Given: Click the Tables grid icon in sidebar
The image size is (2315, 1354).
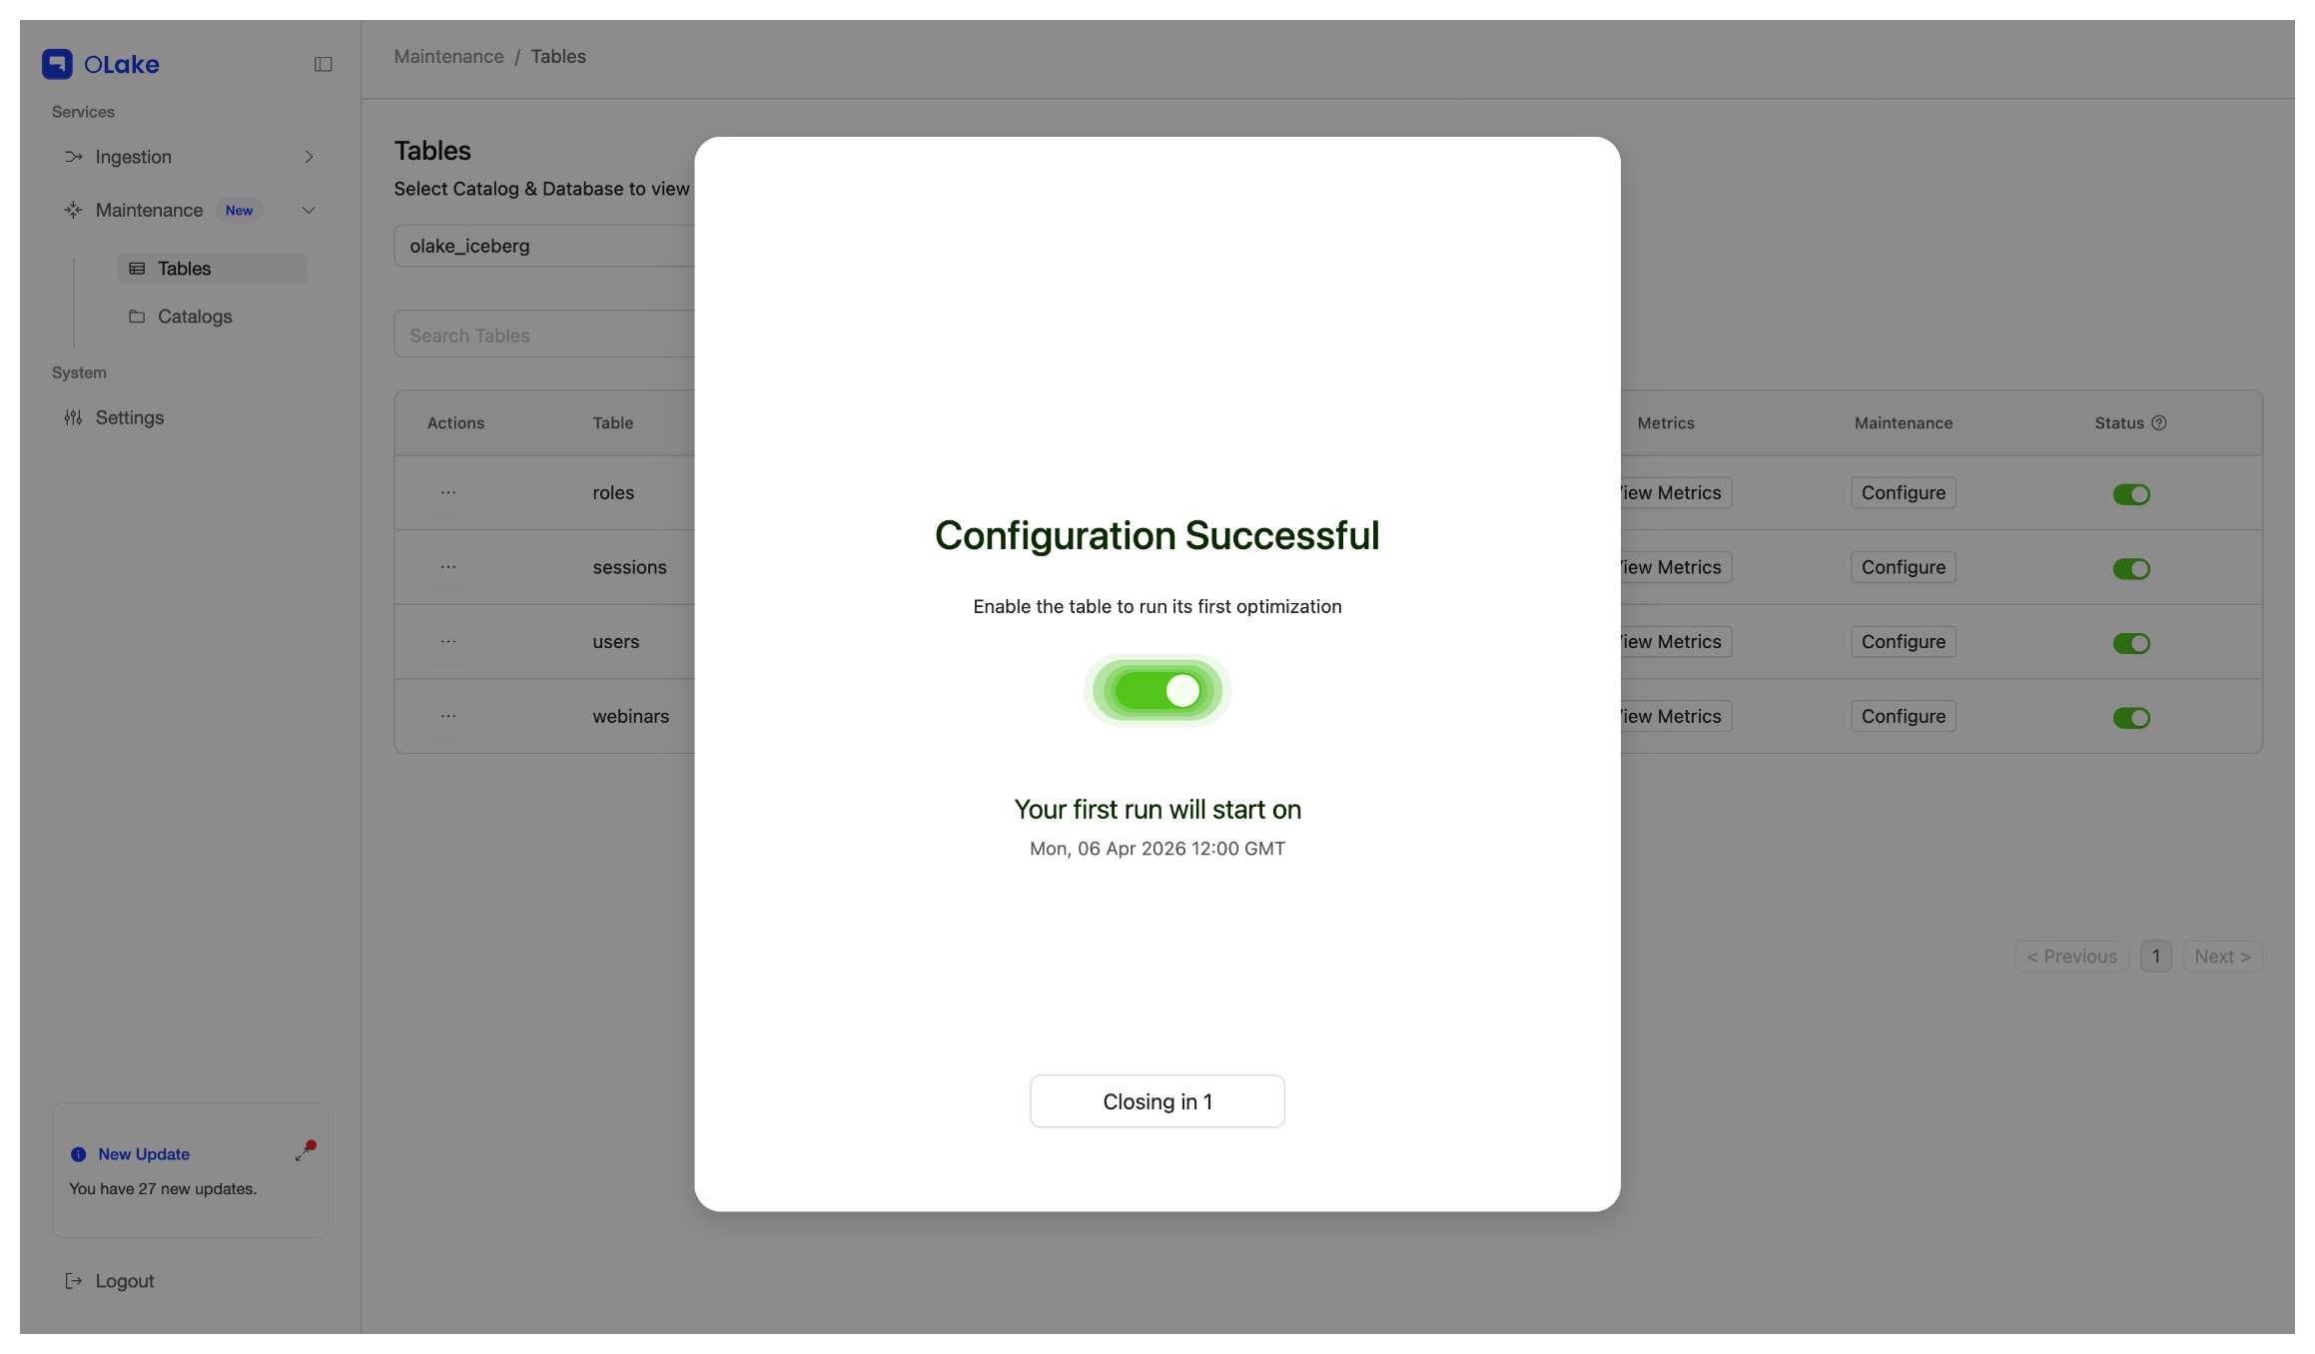Looking at the screenshot, I should (137, 268).
